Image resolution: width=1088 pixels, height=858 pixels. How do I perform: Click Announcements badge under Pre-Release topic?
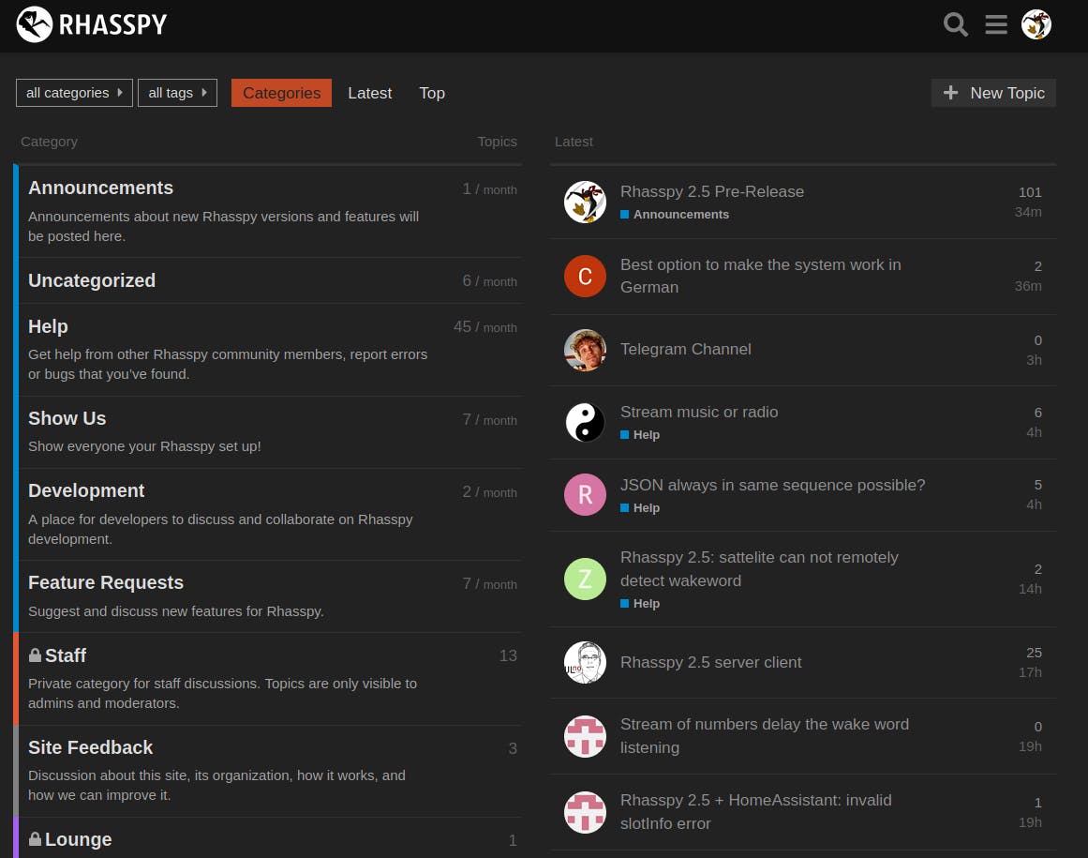click(x=675, y=215)
